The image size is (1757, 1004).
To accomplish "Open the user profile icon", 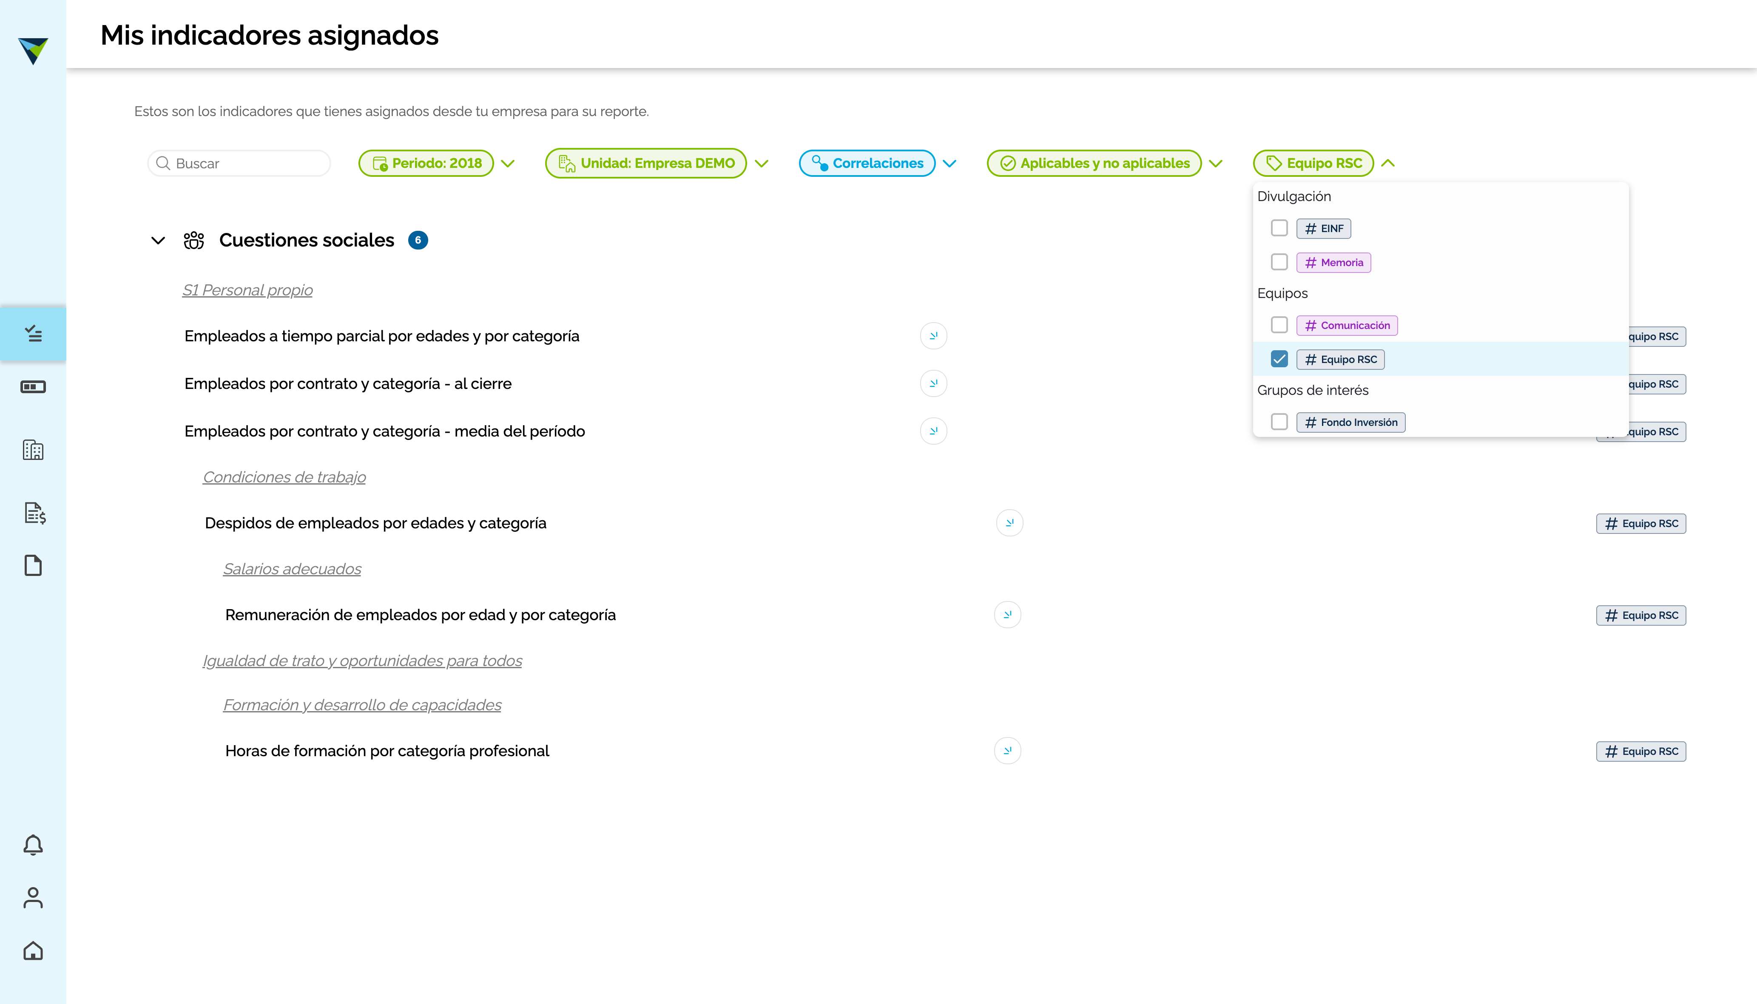I will [x=33, y=898].
